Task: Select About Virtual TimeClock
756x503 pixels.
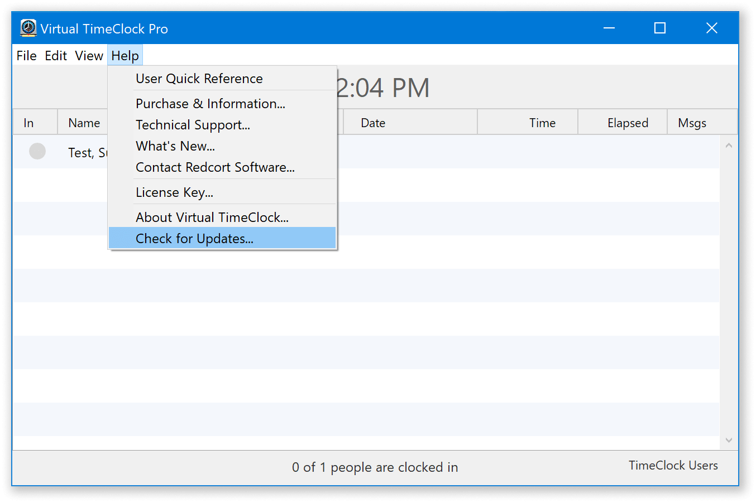Action: [x=222, y=217]
